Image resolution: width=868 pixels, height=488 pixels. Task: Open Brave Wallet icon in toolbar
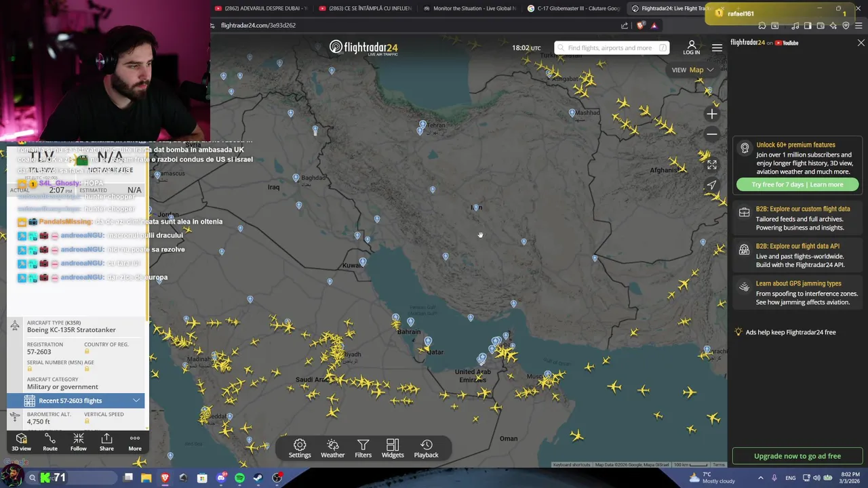[x=821, y=26]
